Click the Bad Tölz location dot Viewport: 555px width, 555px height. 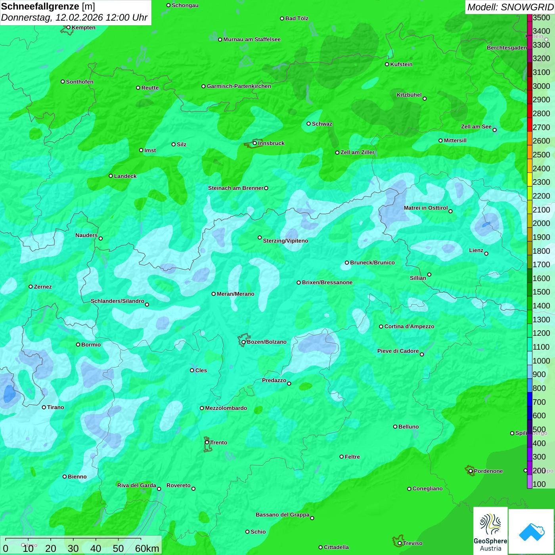coord(282,18)
